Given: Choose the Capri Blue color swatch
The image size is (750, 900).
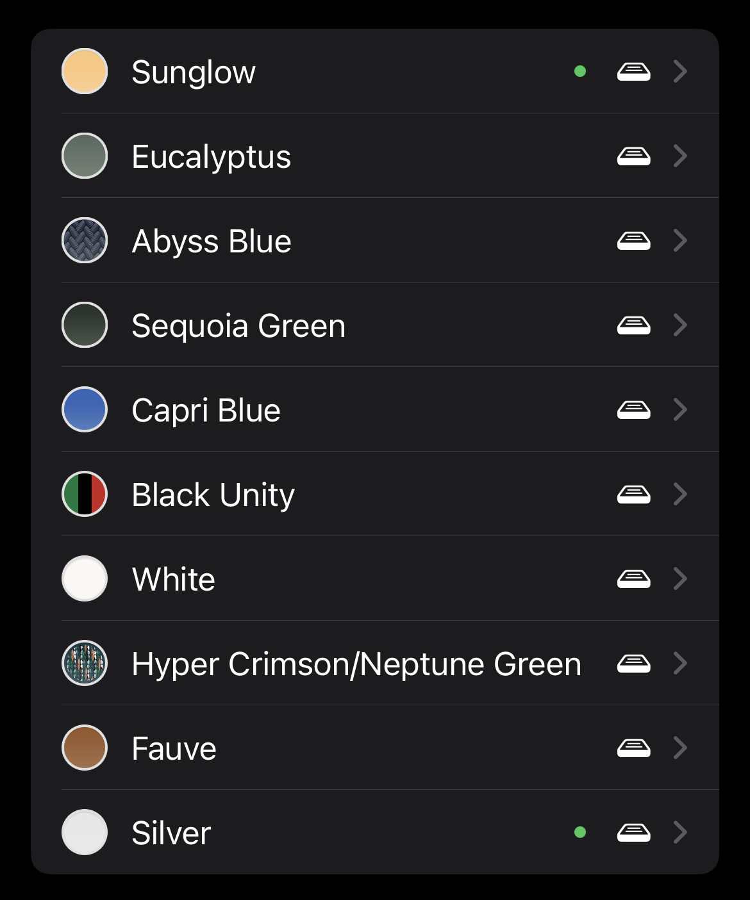Looking at the screenshot, I should [85, 409].
